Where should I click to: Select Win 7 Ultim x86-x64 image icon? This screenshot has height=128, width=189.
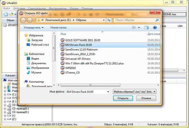[62, 63]
